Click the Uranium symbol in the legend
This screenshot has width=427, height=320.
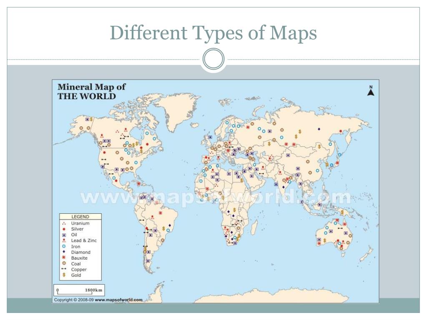click(64, 223)
